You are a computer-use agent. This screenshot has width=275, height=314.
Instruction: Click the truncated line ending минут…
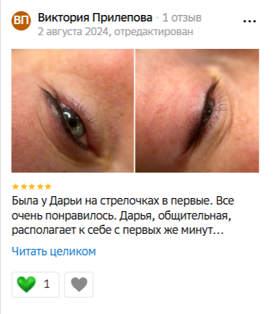118,231
